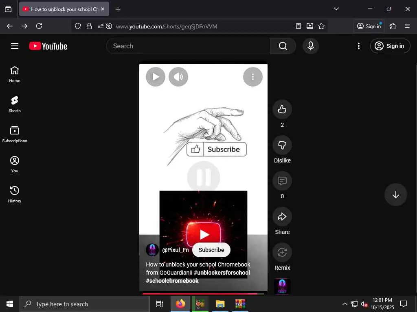Click Firefox account Sign in button
This screenshot has height=312, width=417.
coord(369,26)
